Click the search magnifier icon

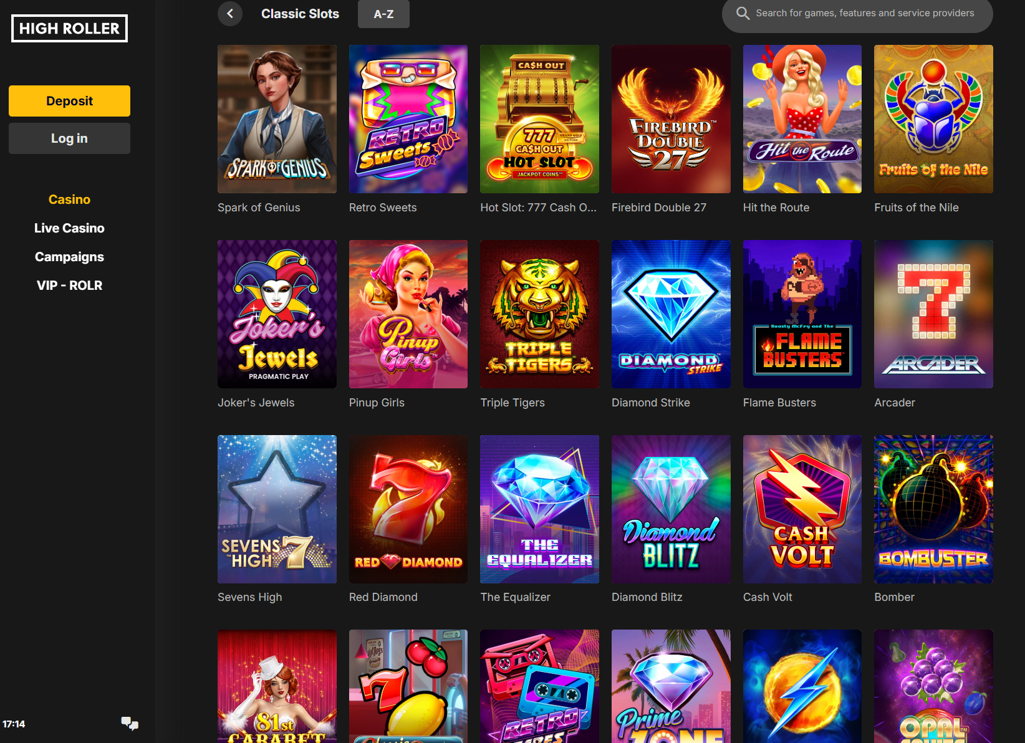click(743, 13)
